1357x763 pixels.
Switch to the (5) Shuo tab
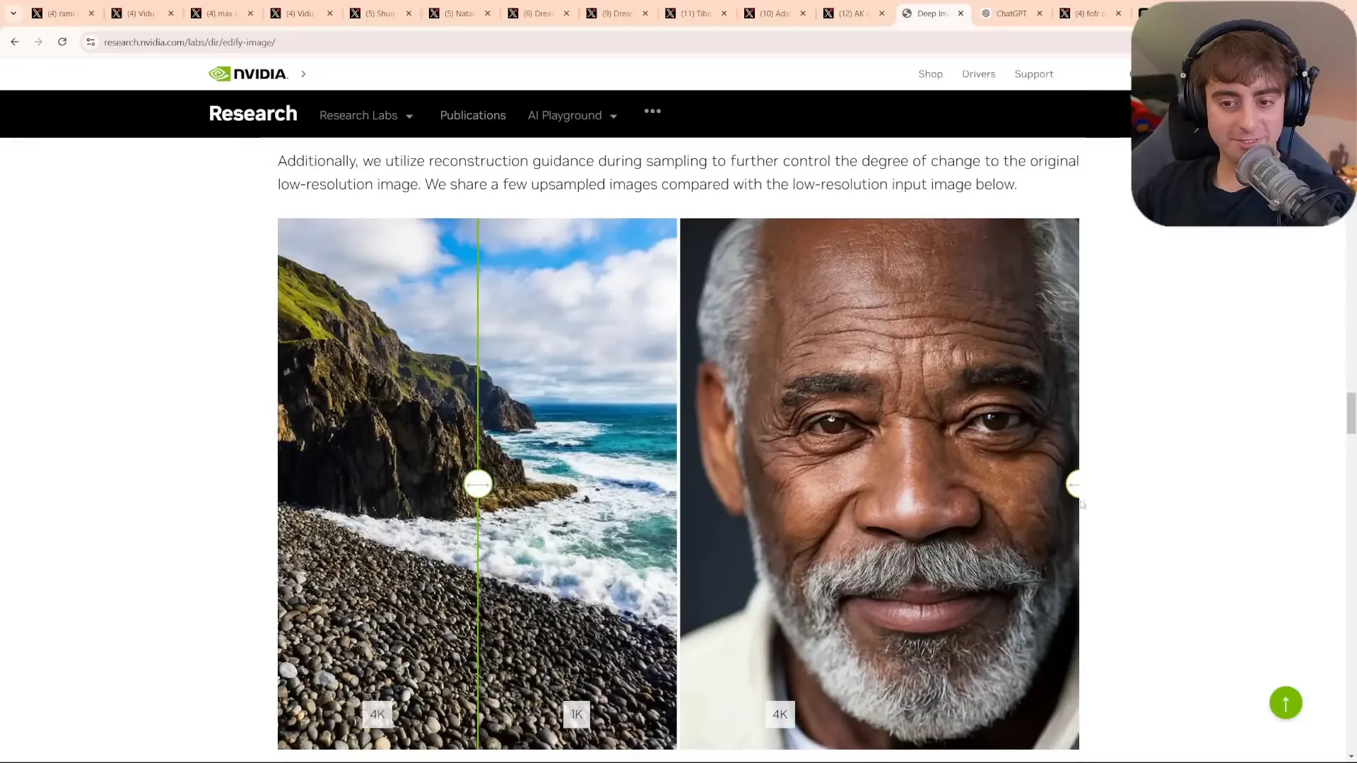[380, 13]
